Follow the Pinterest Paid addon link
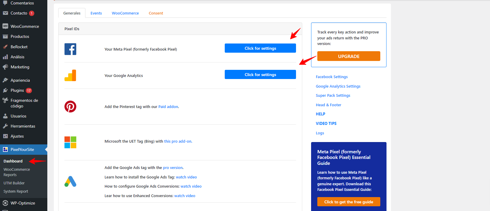 pos(168,107)
